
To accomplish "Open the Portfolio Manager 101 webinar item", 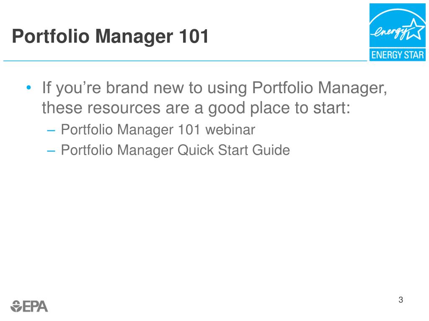I will point(158,130).
